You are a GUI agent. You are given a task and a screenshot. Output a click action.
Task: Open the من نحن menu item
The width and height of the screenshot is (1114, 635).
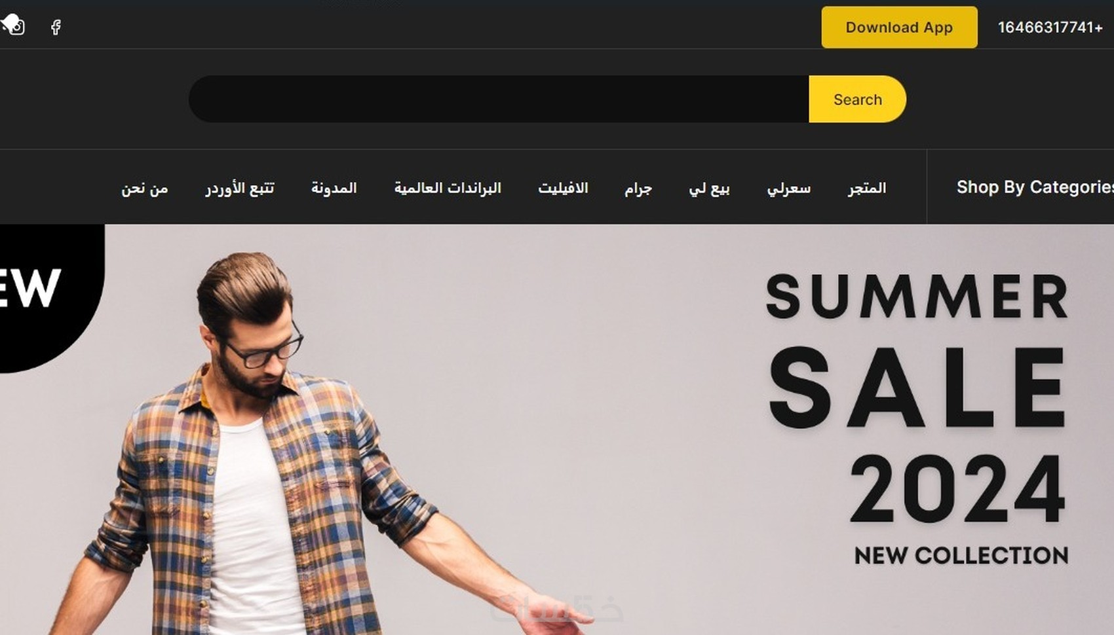point(144,189)
